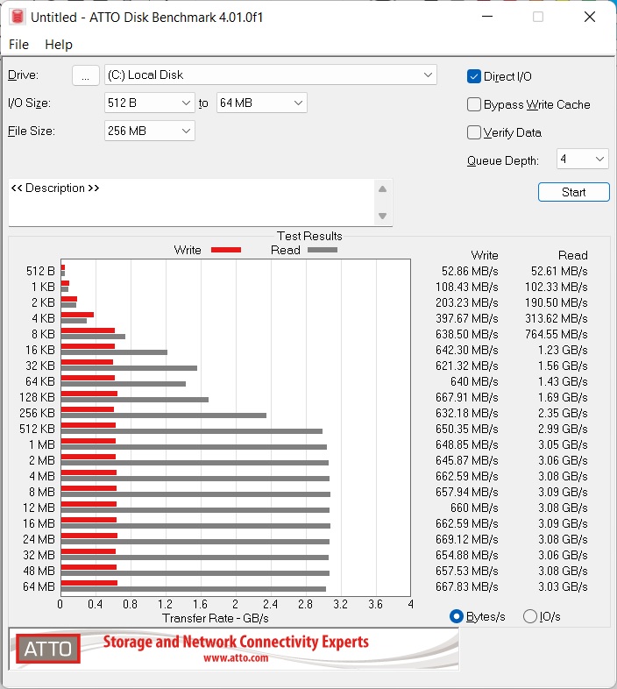Click the 1.56 GB/s read value
617x689 pixels.
click(x=563, y=366)
